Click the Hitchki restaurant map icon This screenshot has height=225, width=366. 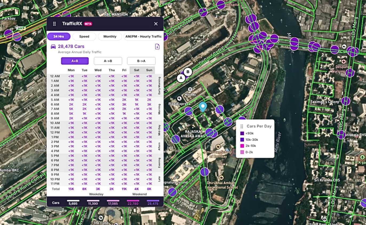click(x=190, y=89)
